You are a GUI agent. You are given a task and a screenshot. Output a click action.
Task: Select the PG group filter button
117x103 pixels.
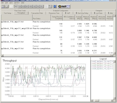coord(38,6)
